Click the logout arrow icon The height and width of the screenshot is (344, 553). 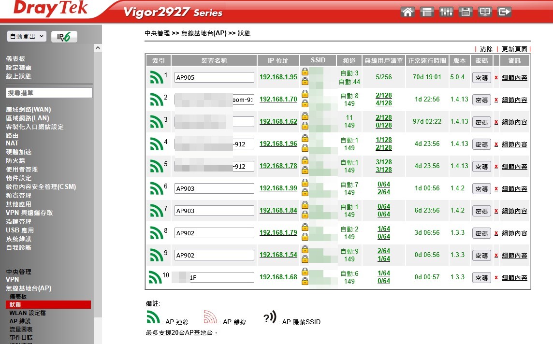(504, 12)
